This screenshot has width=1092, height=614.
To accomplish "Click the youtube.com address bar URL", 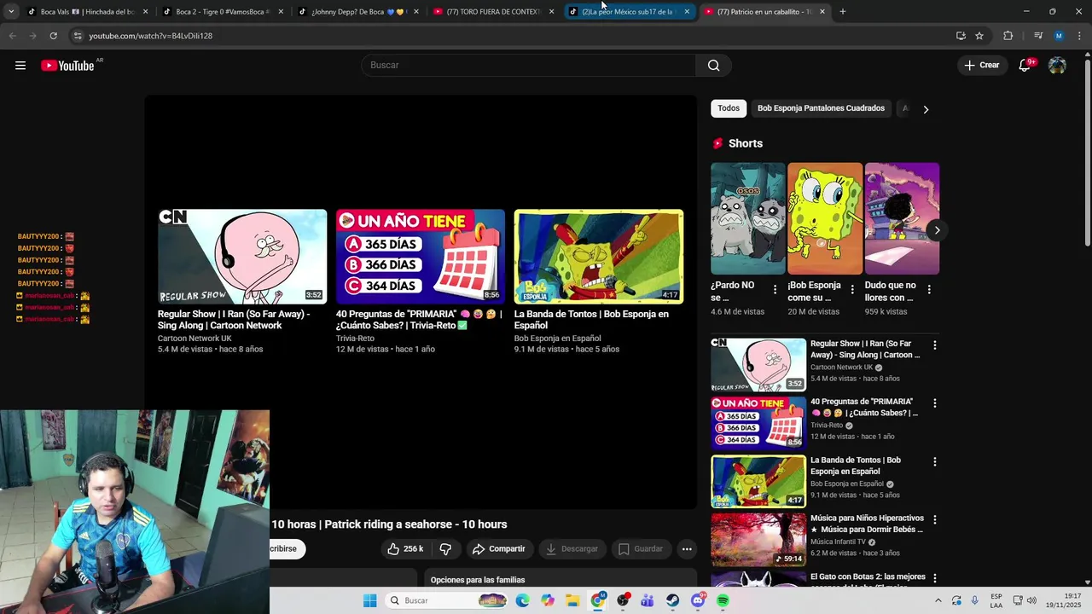I will (x=151, y=36).
